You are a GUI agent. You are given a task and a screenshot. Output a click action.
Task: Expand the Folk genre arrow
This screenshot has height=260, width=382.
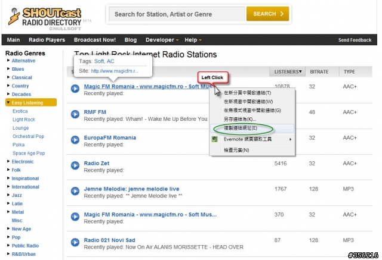[x=8, y=170]
